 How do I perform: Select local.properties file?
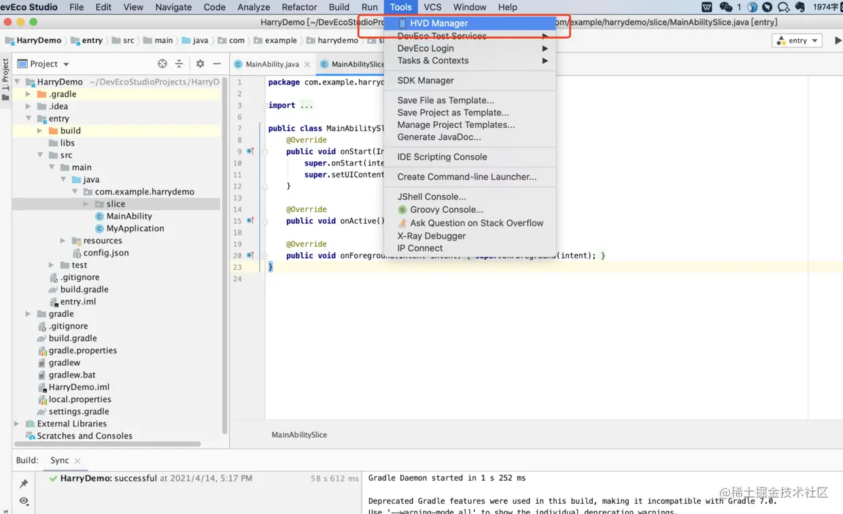(x=80, y=399)
